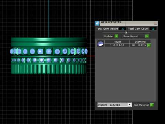Viewport: 165px width, 124px height.
Task: Click the Total Gem Weight value field
Action: point(123,29)
